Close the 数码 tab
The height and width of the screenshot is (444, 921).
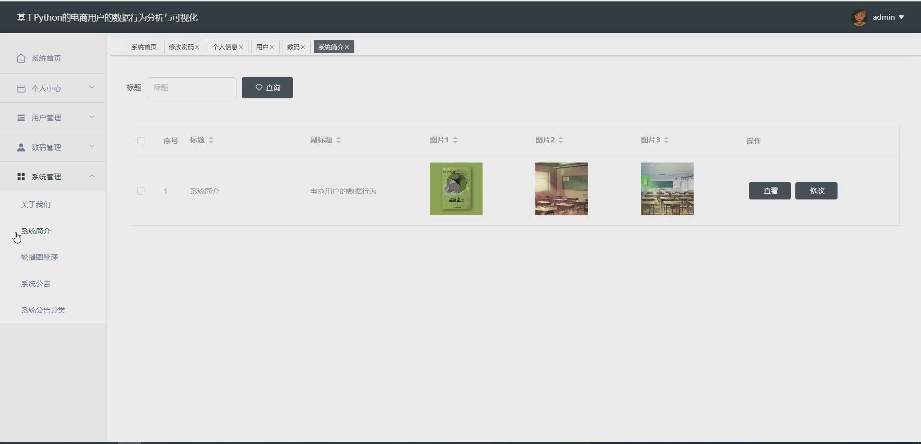tap(303, 47)
